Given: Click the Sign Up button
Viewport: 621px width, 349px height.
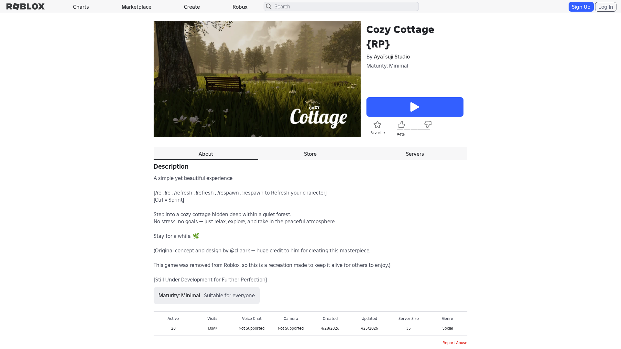Looking at the screenshot, I should tap(581, 7).
